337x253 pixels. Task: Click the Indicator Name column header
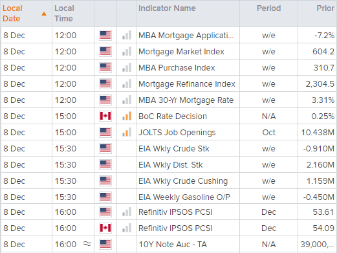click(167, 8)
